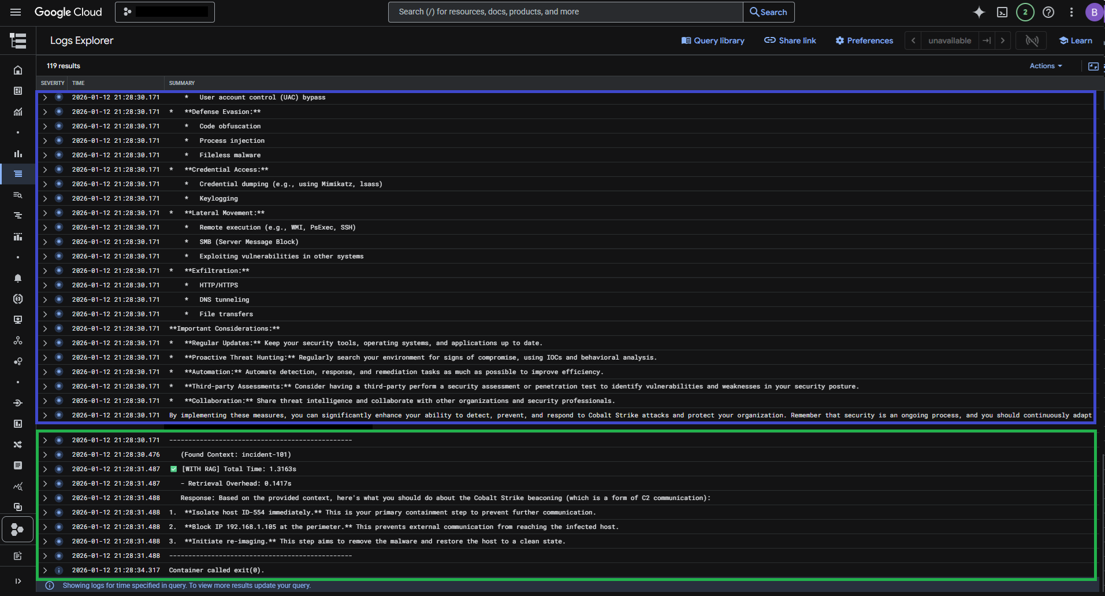Open the help question mark icon

pos(1048,12)
